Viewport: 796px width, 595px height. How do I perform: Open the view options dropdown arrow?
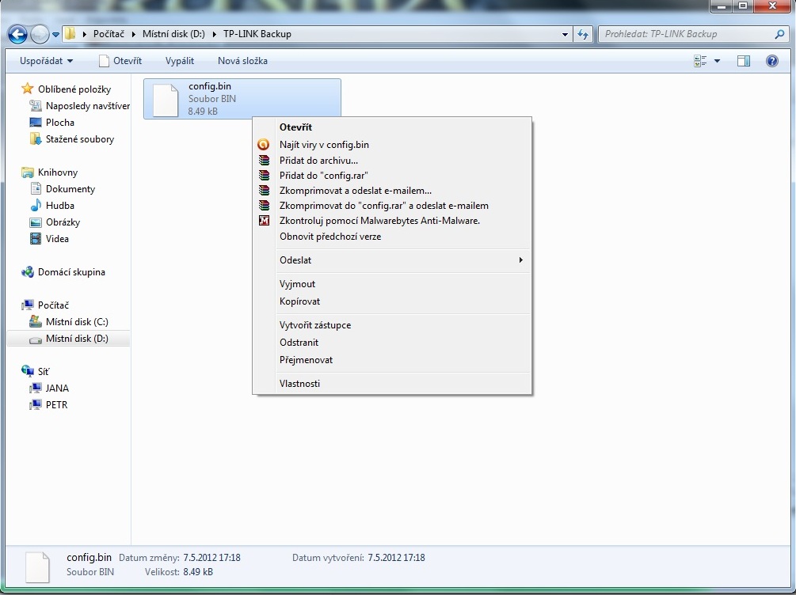tap(718, 61)
